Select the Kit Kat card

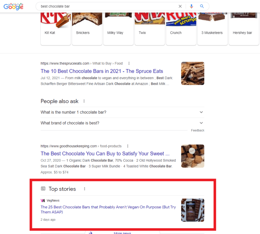[56, 29]
